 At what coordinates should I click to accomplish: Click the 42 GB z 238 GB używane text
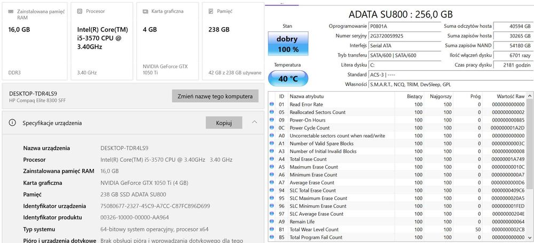(234, 72)
